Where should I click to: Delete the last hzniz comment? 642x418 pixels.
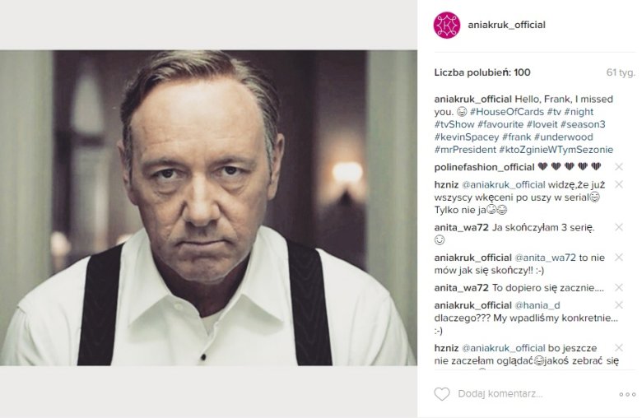point(619,348)
